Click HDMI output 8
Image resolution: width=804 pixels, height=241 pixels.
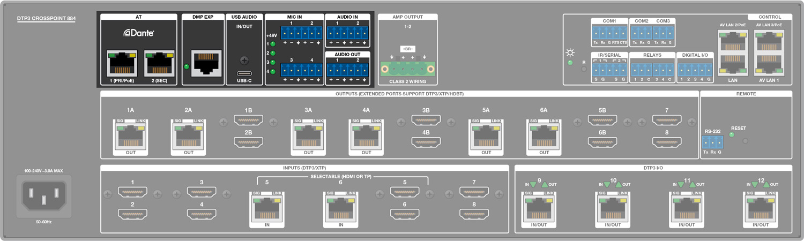point(667,142)
